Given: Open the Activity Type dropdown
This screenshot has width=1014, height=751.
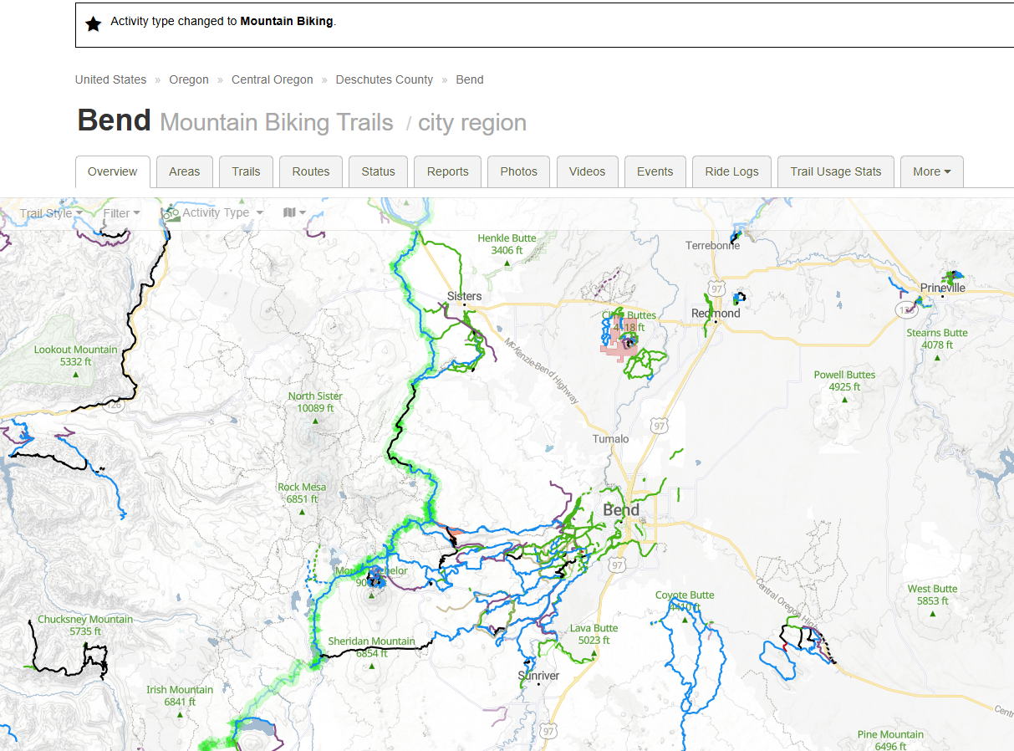Looking at the screenshot, I should point(222,212).
